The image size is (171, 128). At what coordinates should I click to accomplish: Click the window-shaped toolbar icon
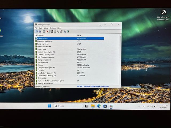coord(44,31)
